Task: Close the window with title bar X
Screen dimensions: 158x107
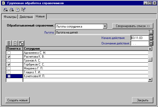Action: pyautogui.click(x=155, y=3)
